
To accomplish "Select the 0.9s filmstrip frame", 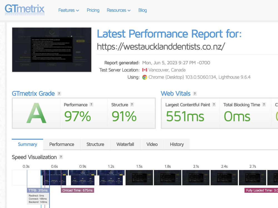I will click(x=83, y=177).
